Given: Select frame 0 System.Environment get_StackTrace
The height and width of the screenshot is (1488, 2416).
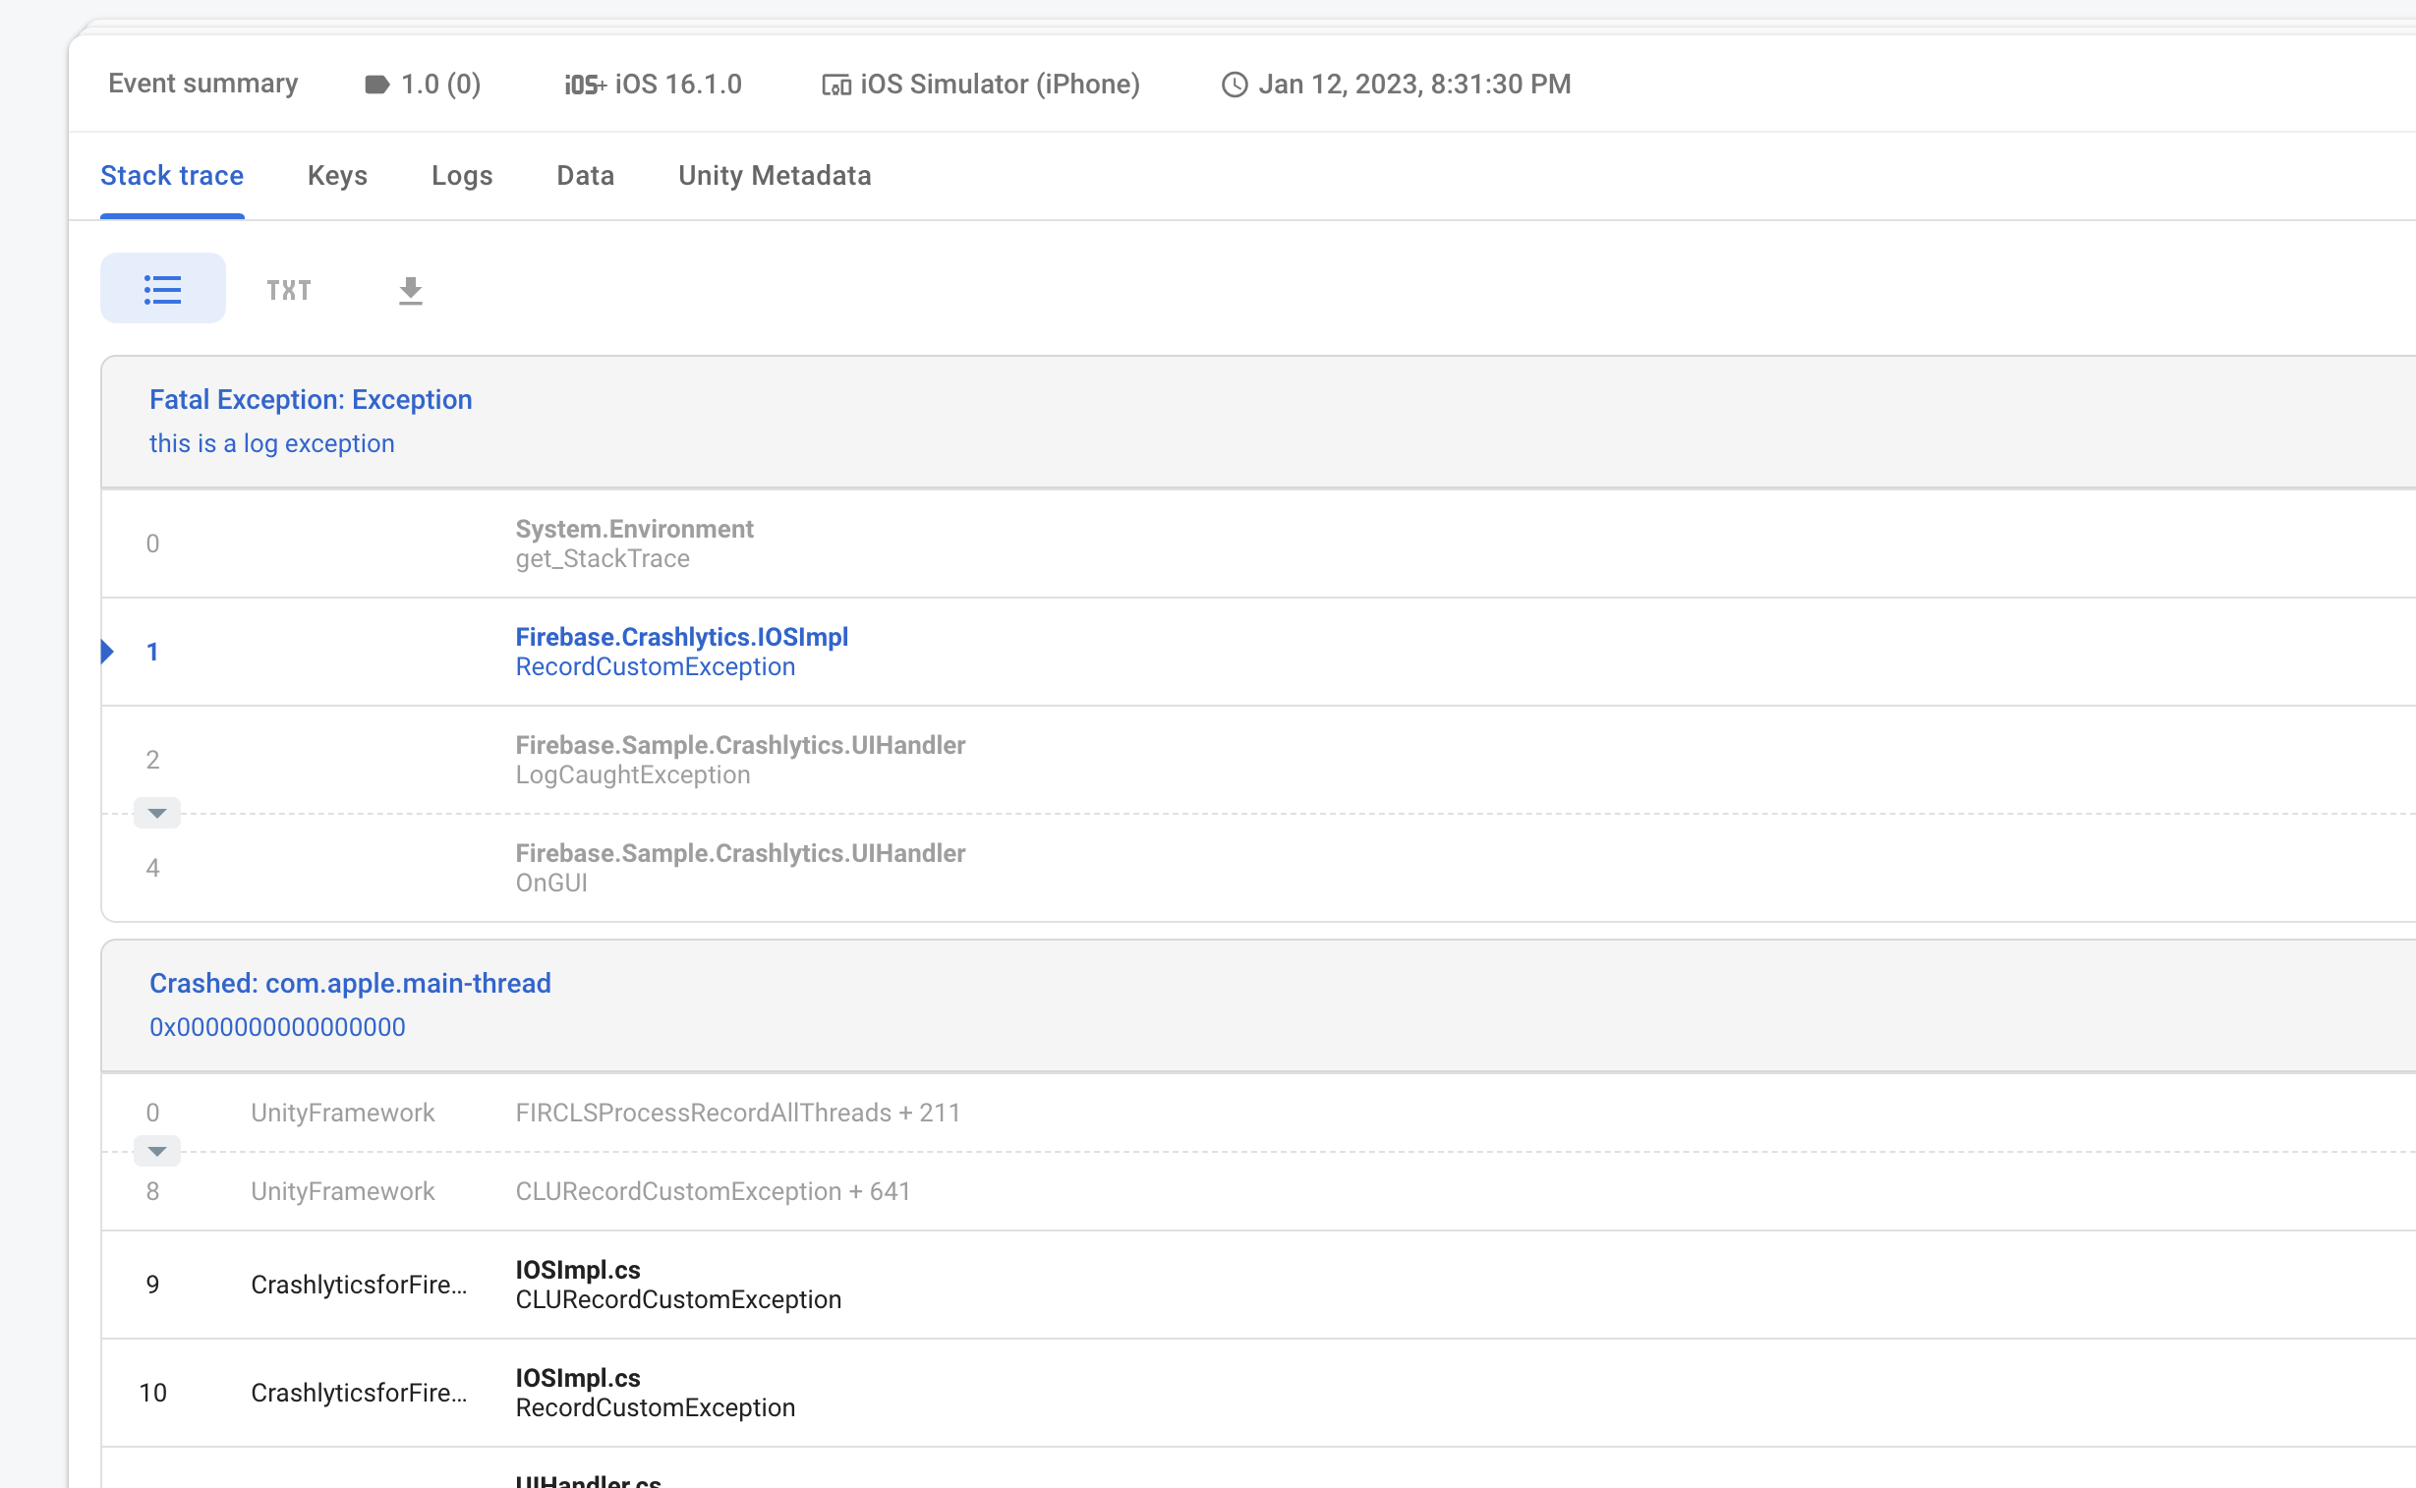Looking at the screenshot, I should pyautogui.click(x=634, y=544).
